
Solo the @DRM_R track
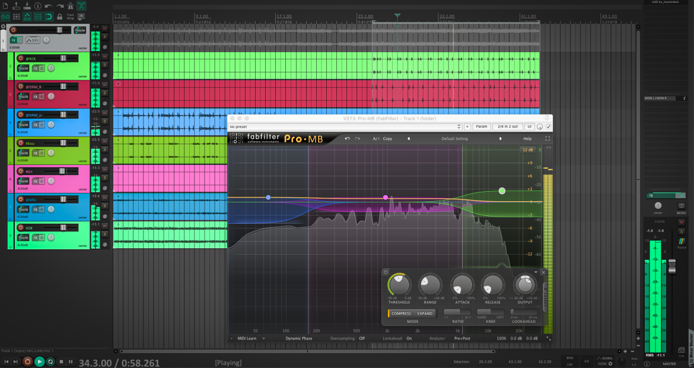[105, 93]
